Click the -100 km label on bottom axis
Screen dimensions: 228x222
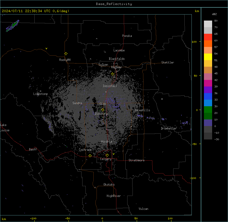click(x=33, y=218)
